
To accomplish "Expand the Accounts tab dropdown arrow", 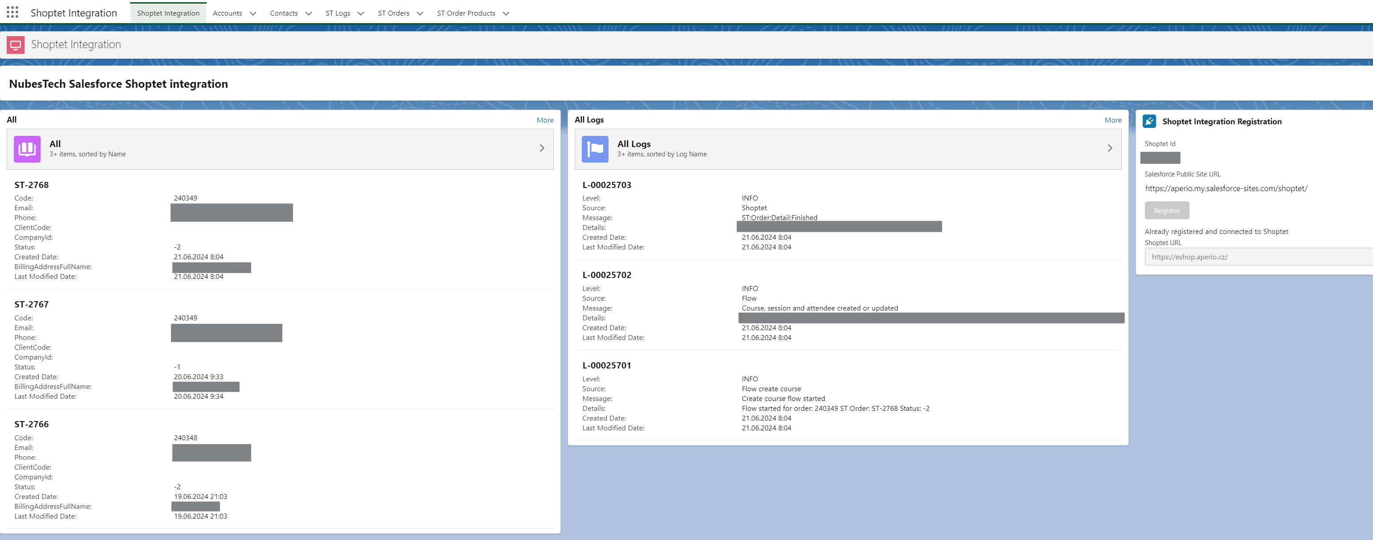I will coord(253,13).
